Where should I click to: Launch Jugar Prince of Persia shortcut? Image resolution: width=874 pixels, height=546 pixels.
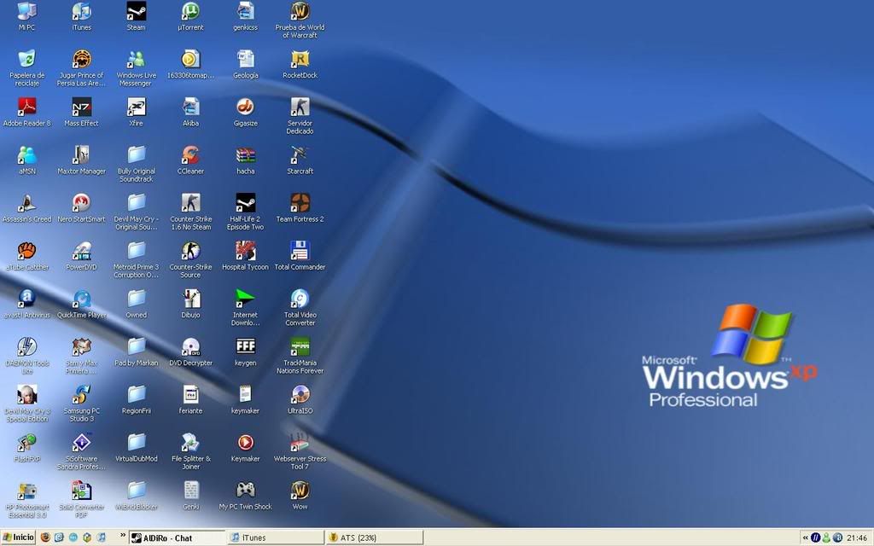(81, 68)
